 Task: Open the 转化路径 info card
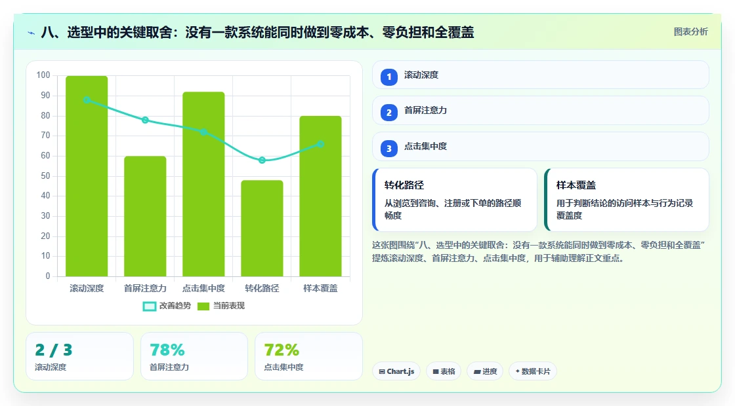pyautogui.click(x=454, y=200)
